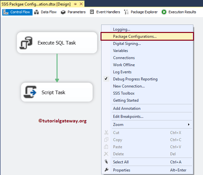Switch to the Execution Results tab

click(179, 12)
